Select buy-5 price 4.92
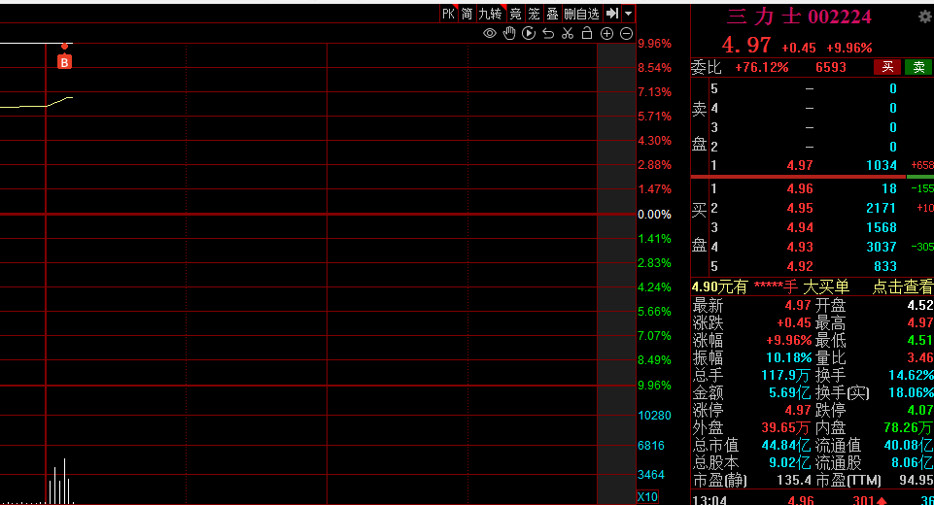Viewport: 934px width, 505px height. tap(799, 266)
